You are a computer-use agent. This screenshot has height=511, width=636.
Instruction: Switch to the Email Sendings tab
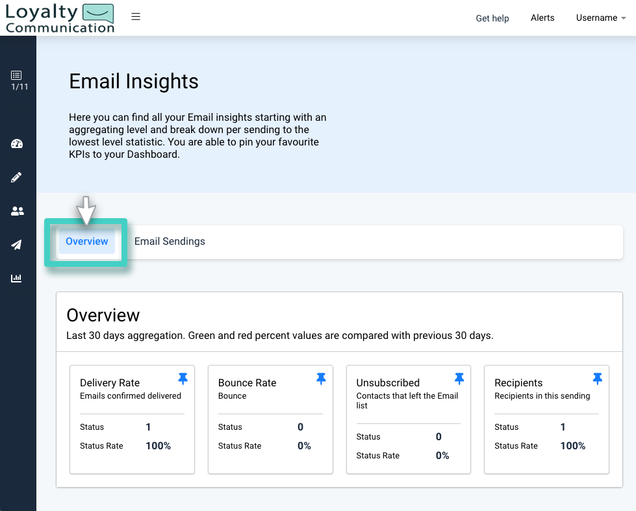coord(170,241)
